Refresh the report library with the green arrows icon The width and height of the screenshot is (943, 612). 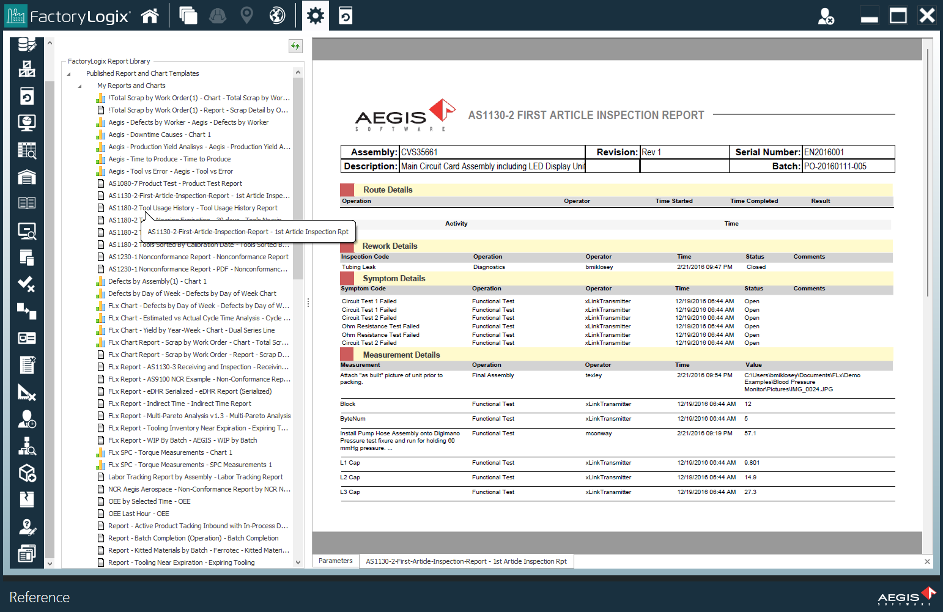point(295,46)
